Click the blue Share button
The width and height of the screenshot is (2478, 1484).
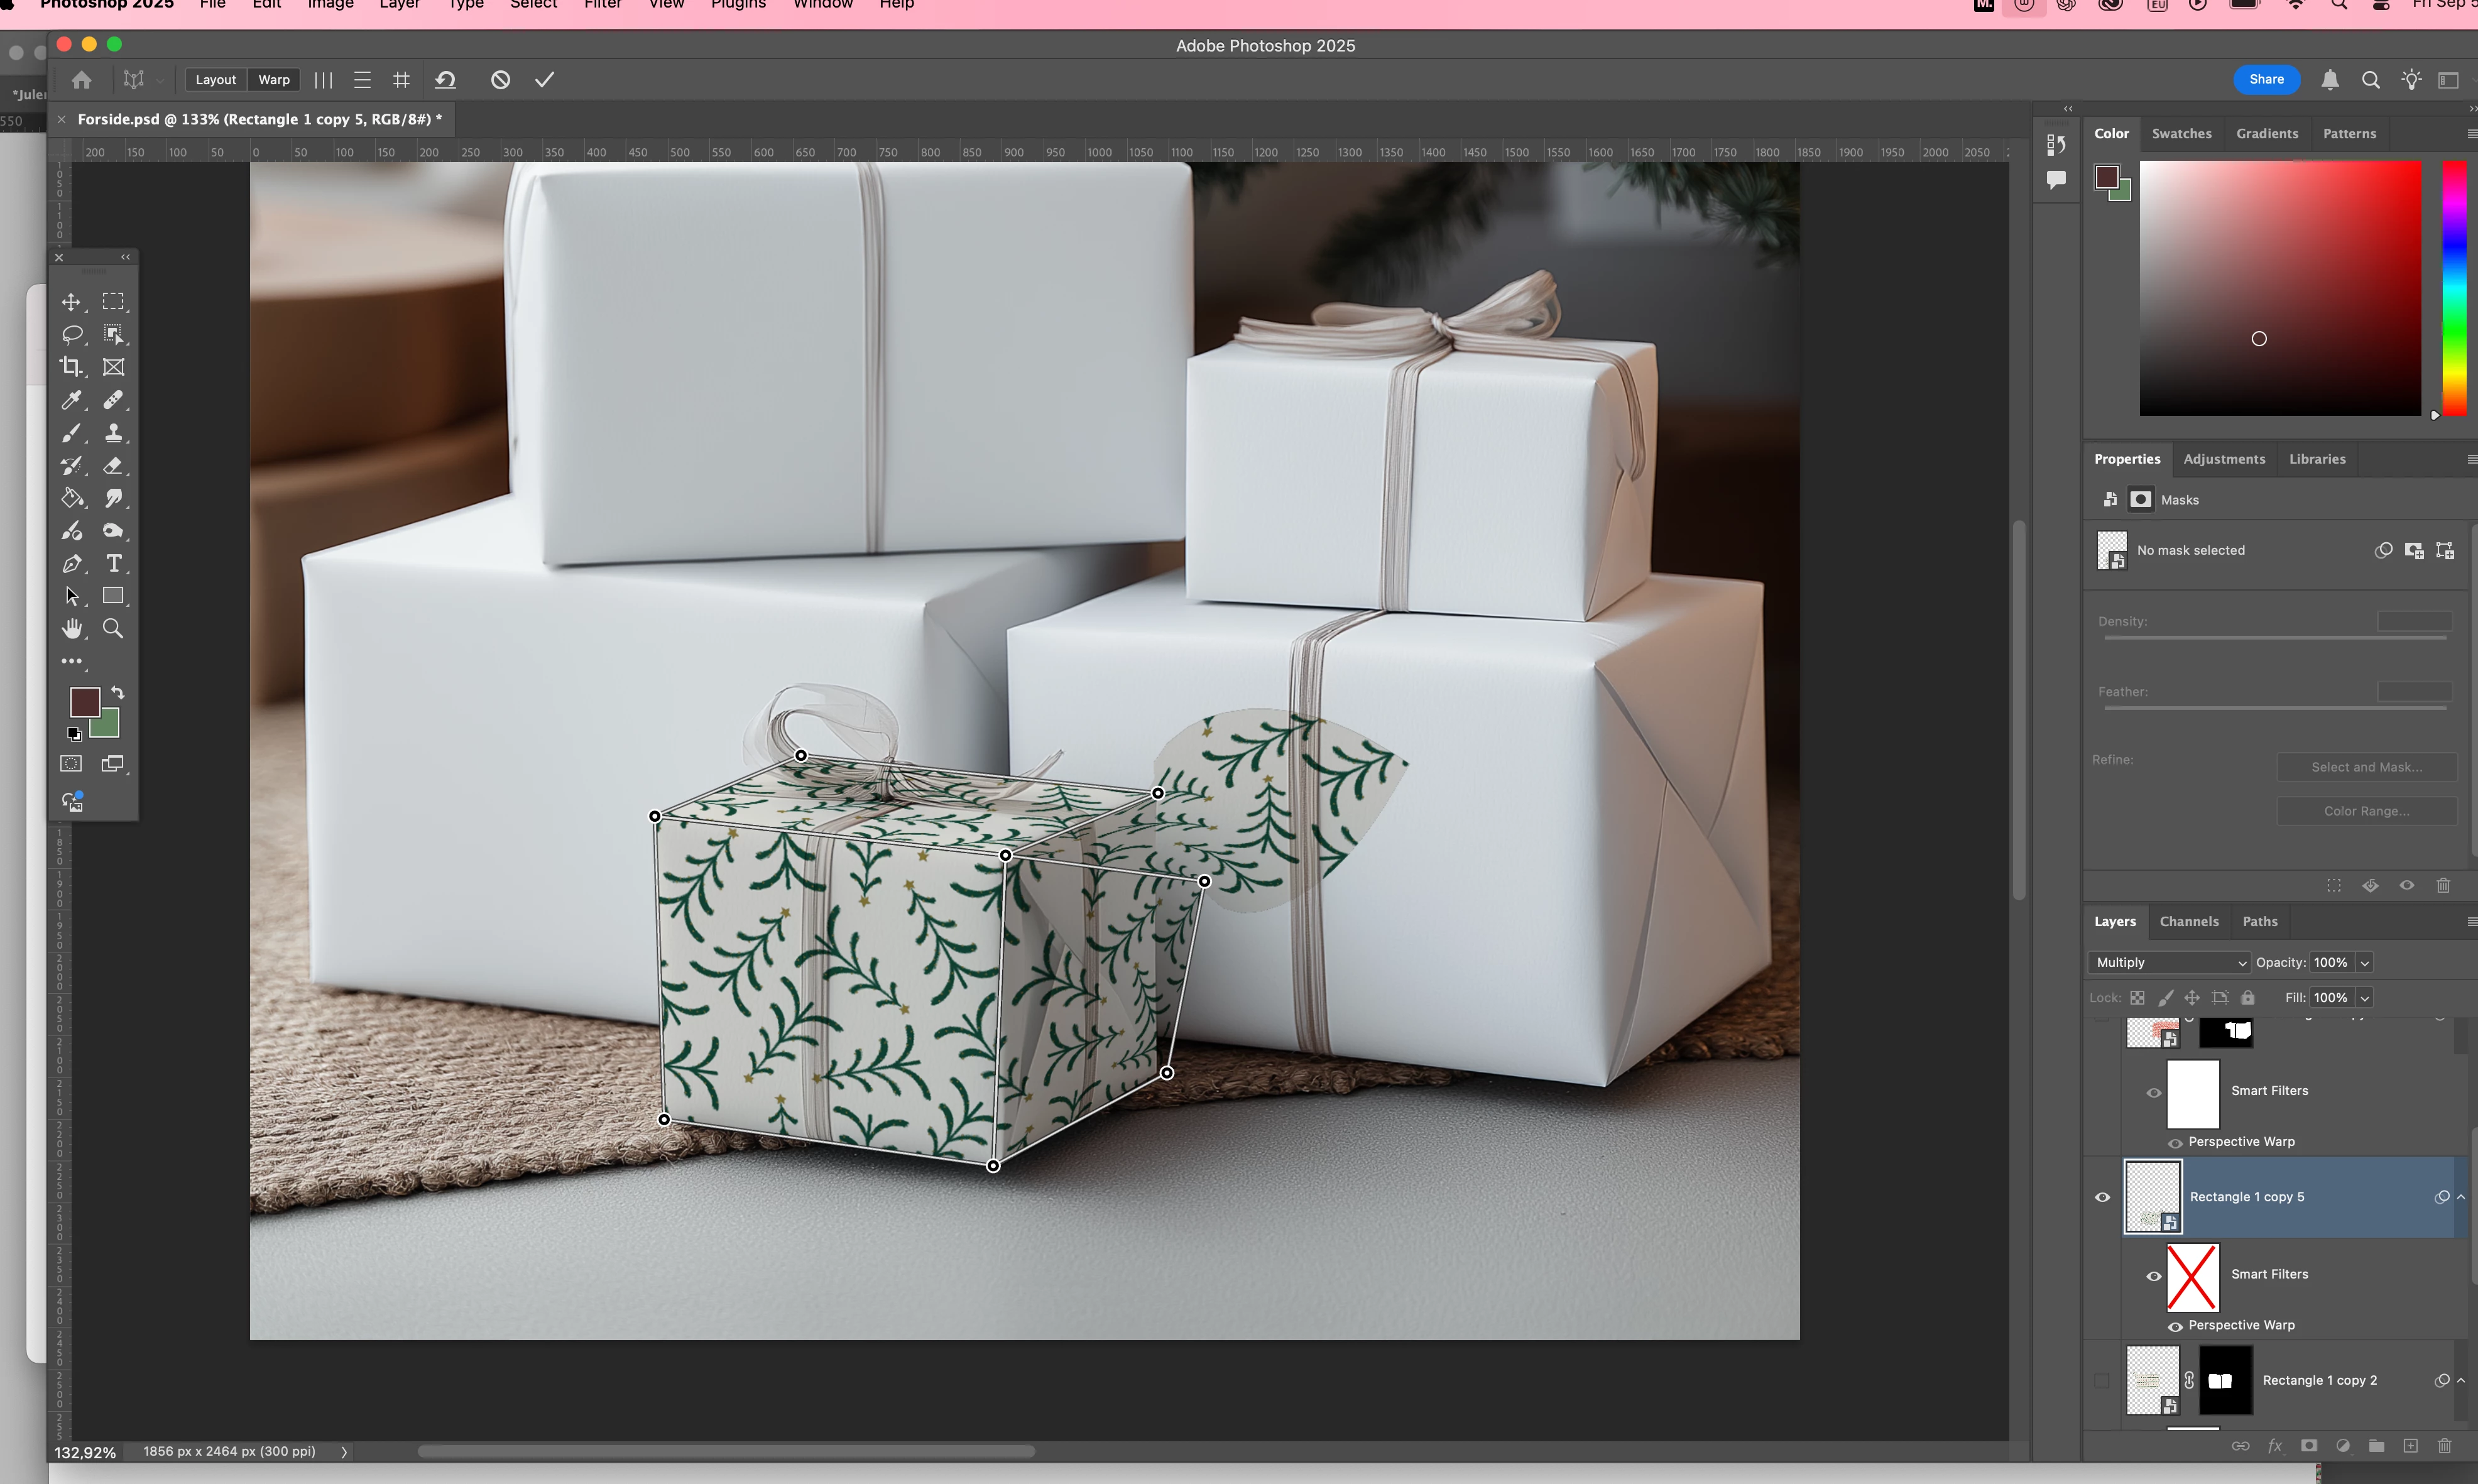click(2266, 79)
